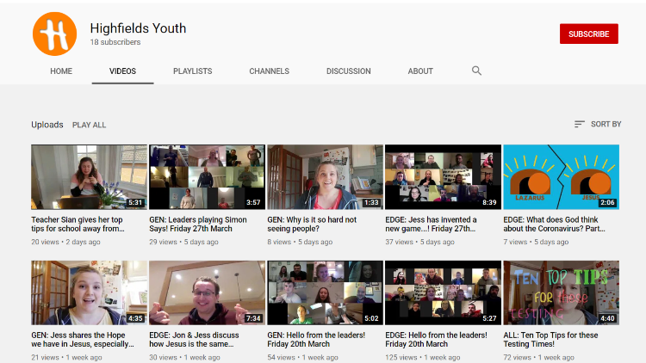Image resolution: width=646 pixels, height=363 pixels.
Task: Go to the Channels tab
Action: pos(269,71)
